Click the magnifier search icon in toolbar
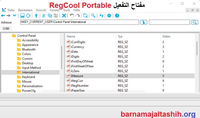Screen dimensions: 200x118 tap(93, 16)
